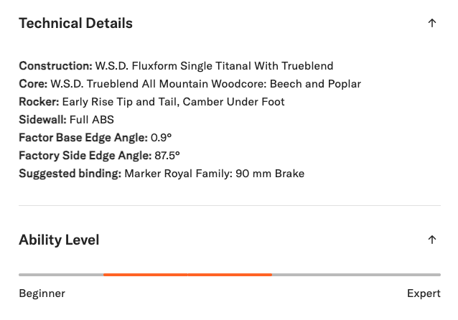
Task: Click the Technical Details heading
Action: point(75,23)
